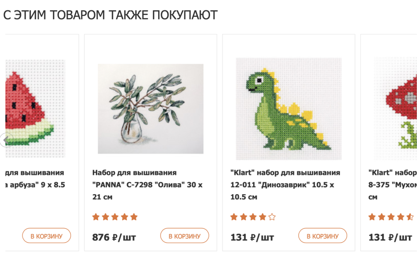Image resolution: width=417 pixels, height=268 pixels.
Task: Click the 131 ₽/шт price of Динозаврик
Action: 252,237
